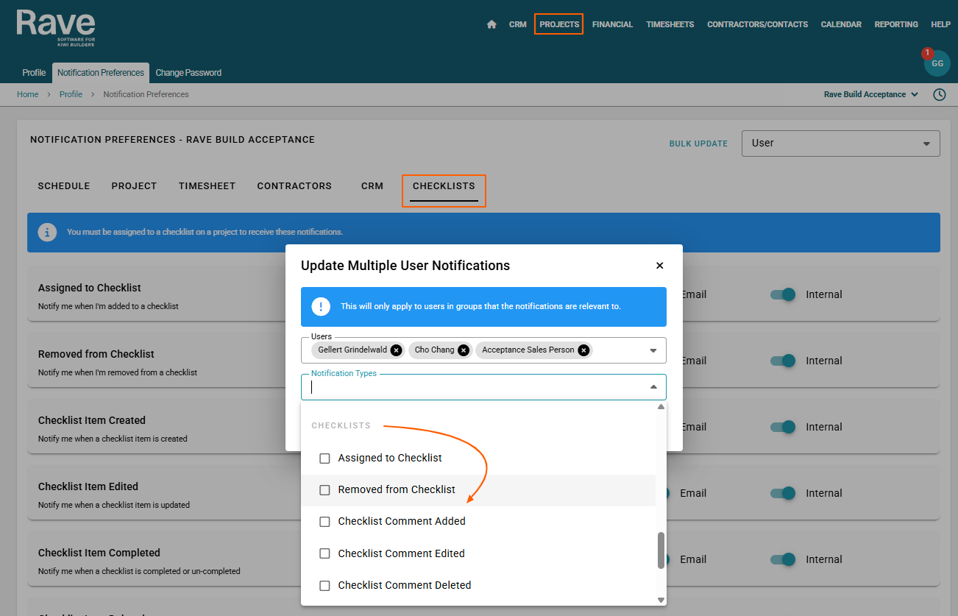This screenshot has width=958, height=616.
Task: Open the Rave Build Acceptance company selector
Action: coord(871,94)
